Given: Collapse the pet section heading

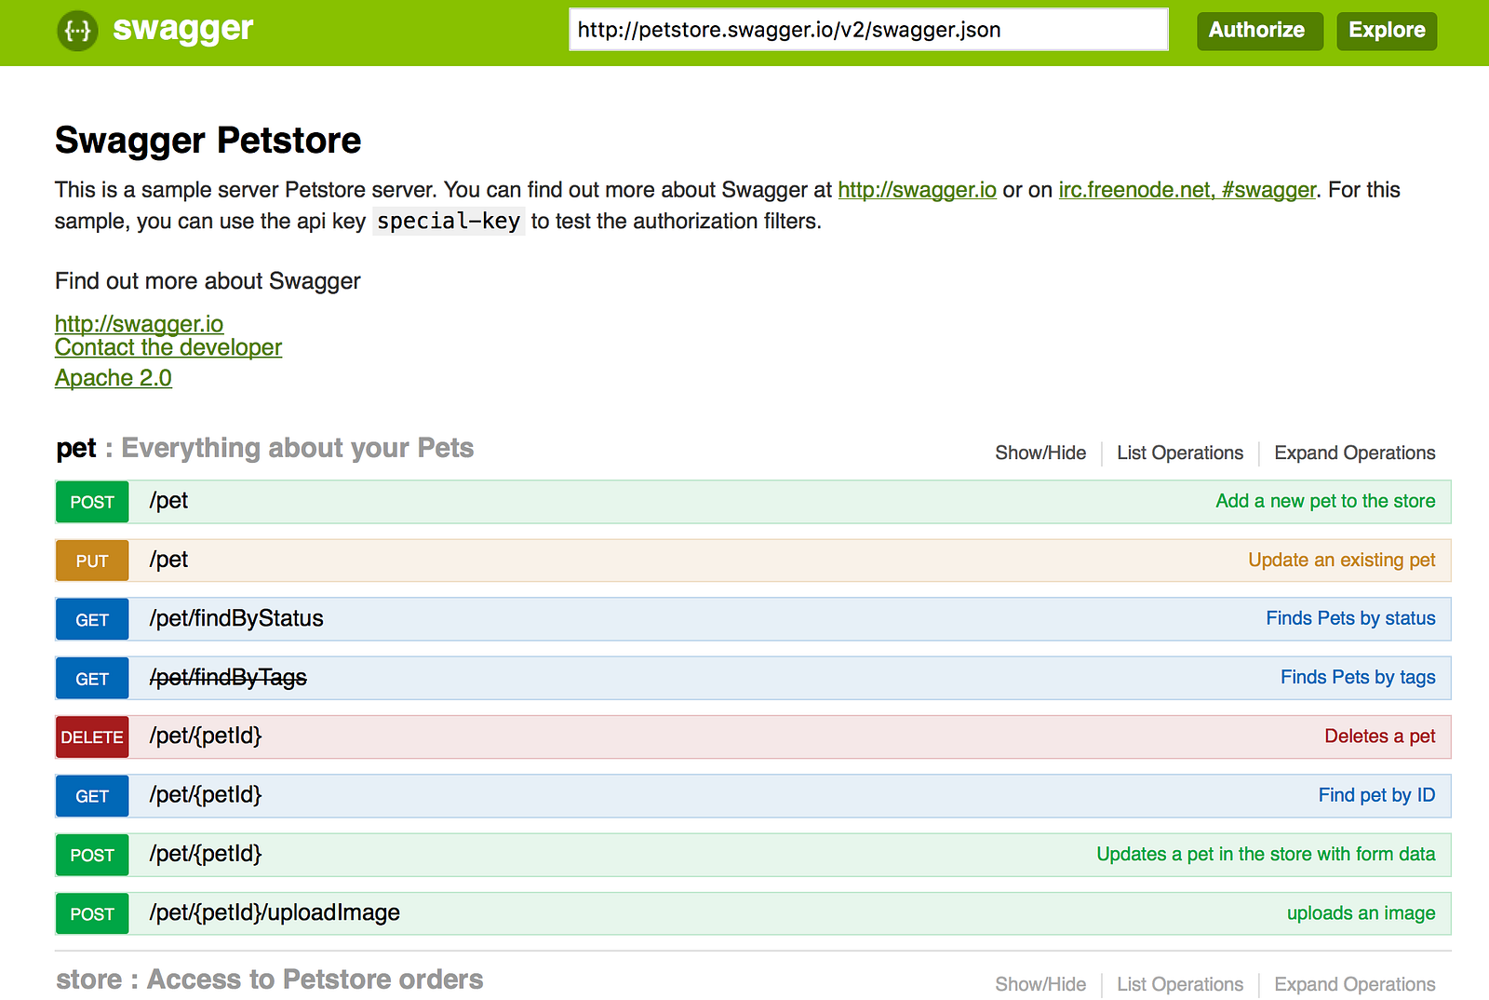Looking at the screenshot, I should (76, 449).
